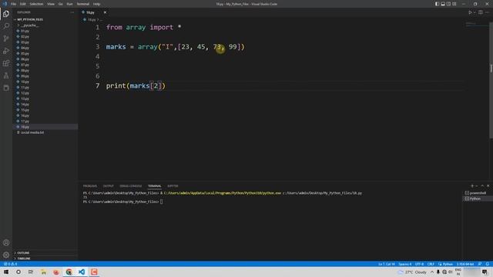Open the File menu
The image size is (493, 277).
[x=14, y=4]
